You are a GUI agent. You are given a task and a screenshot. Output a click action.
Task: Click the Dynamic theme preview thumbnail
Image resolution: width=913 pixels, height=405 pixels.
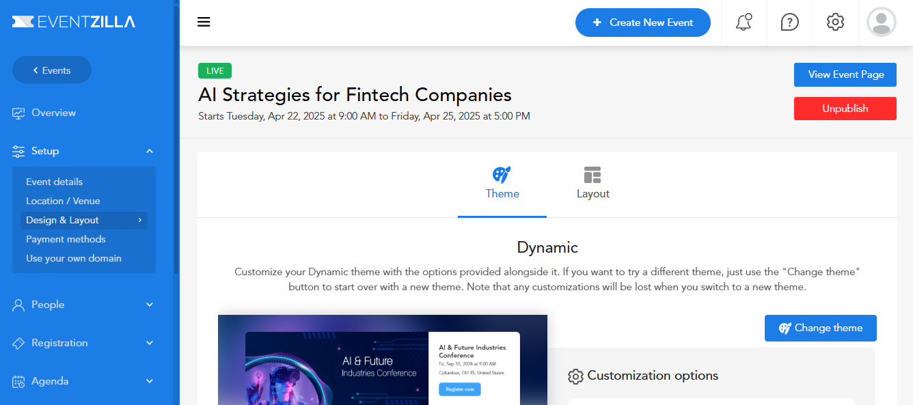[x=382, y=360]
